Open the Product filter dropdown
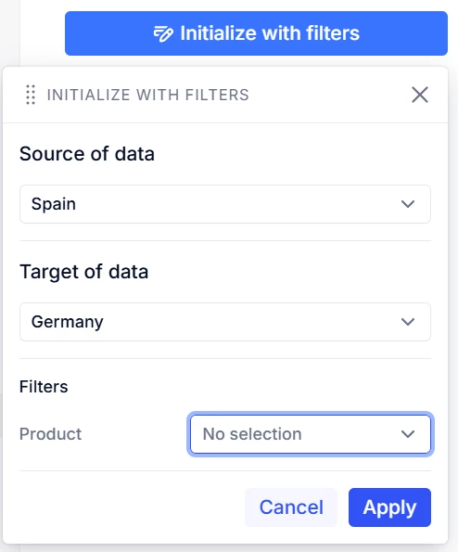The height and width of the screenshot is (552, 458). (x=311, y=434)
